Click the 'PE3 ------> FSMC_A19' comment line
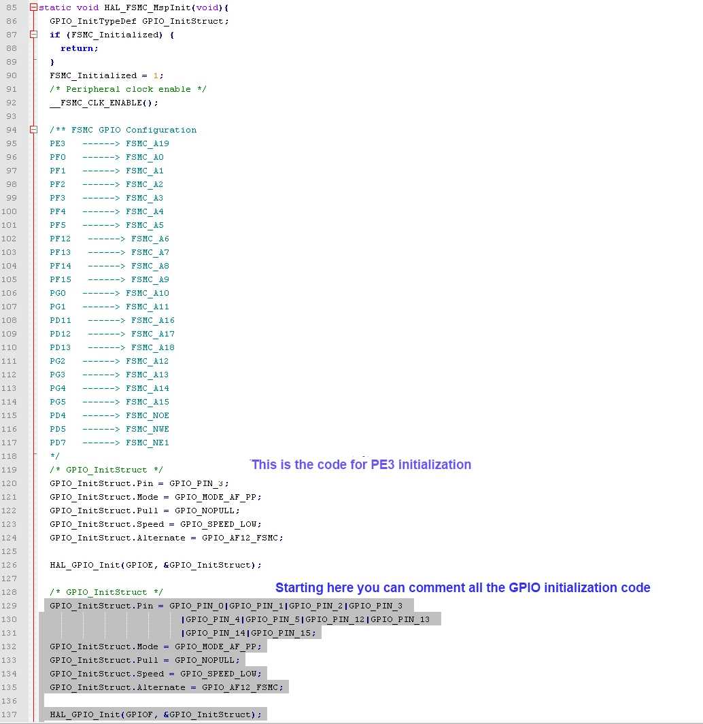 [x=109, y=143]
